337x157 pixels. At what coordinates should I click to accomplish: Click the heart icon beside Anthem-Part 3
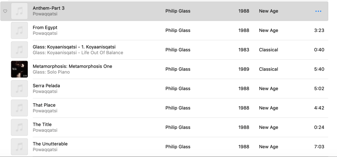[5, 11]
